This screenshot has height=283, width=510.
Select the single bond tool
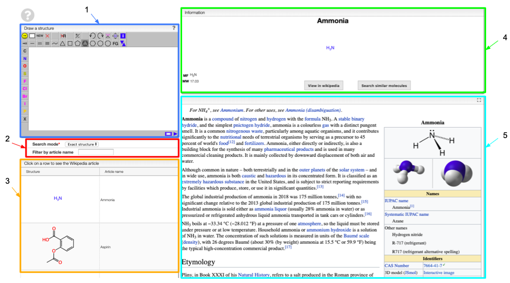point(32,44)
